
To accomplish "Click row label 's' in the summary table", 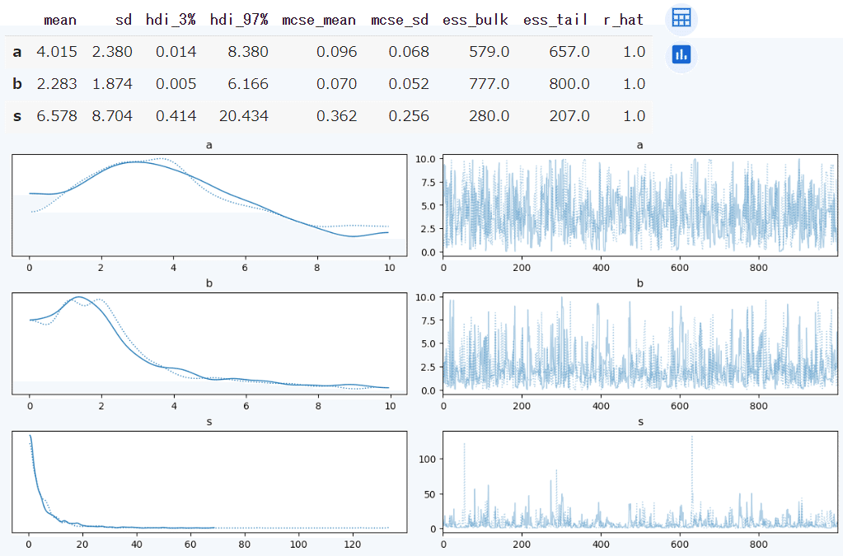I will coord(17,117).
